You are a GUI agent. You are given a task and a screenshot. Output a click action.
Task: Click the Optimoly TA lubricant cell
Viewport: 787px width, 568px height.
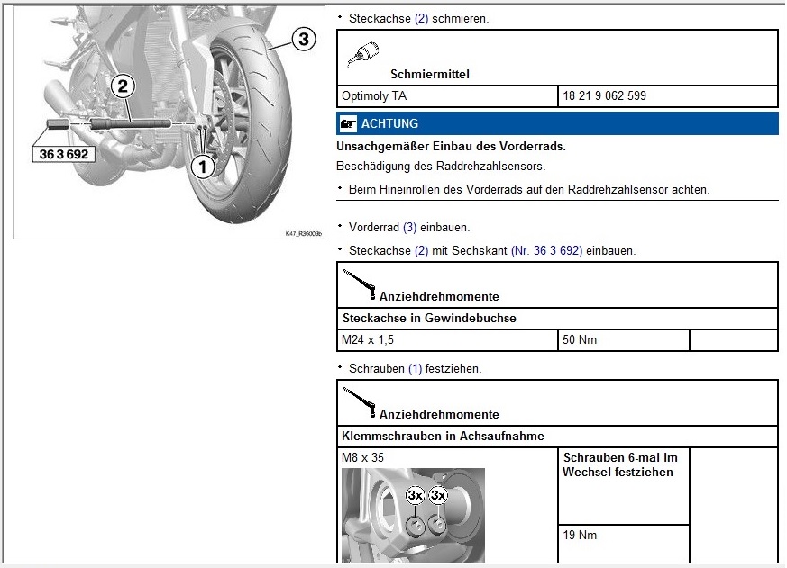coord(447,96)
